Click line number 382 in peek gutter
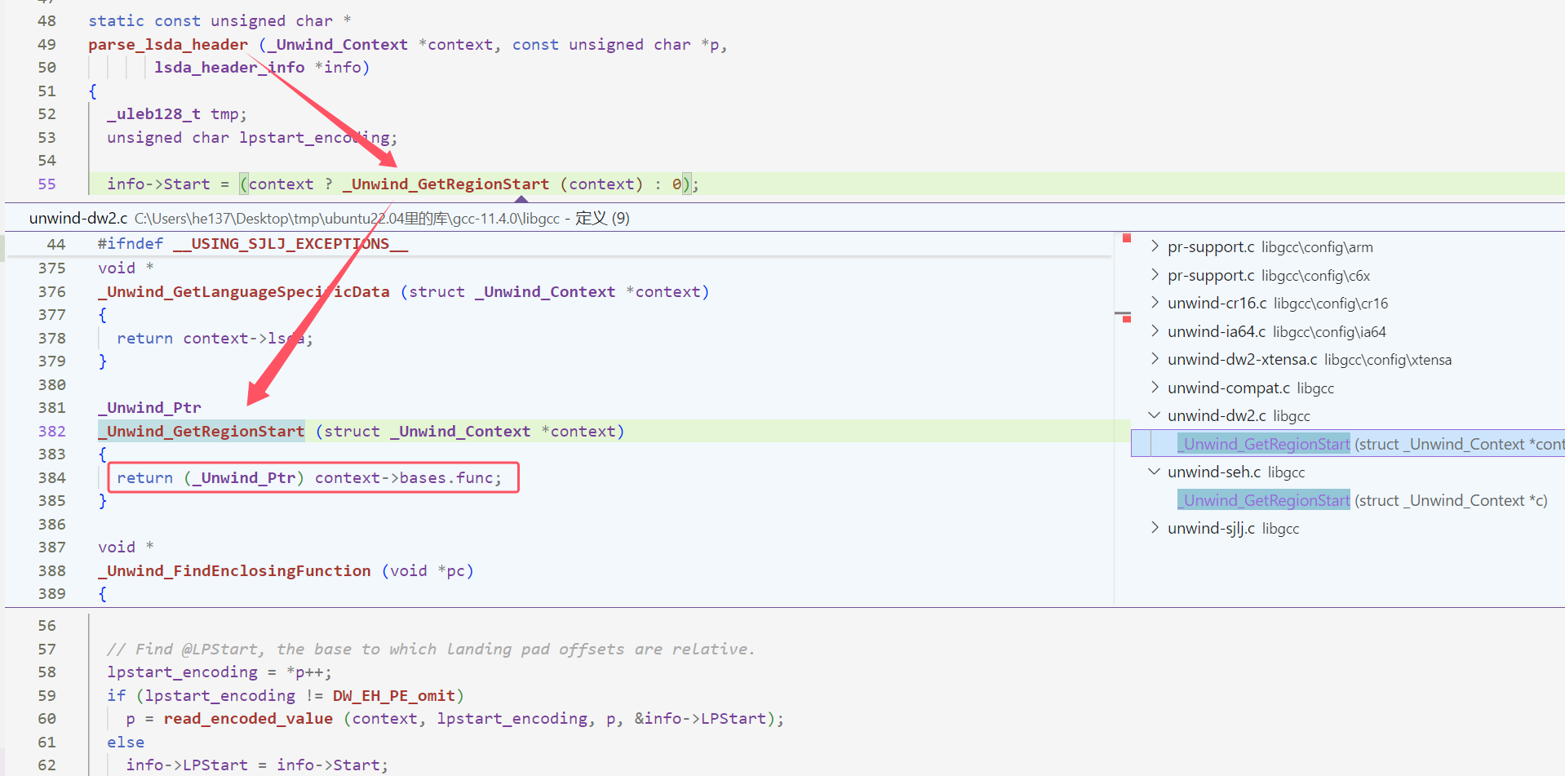The width and height of the screenshot is (1565, 776). [x=52, y=432]
